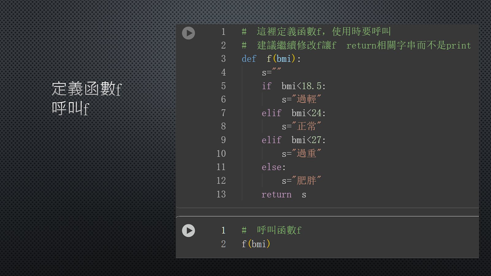The width and height of the screenshot is (491, 276).
Task: Click the string "肥胖" assignment line
Action: pos(301,181)
